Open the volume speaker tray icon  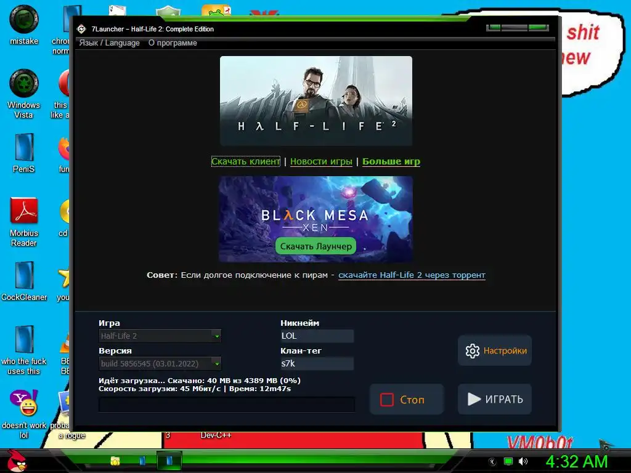[x=523, y=461]
